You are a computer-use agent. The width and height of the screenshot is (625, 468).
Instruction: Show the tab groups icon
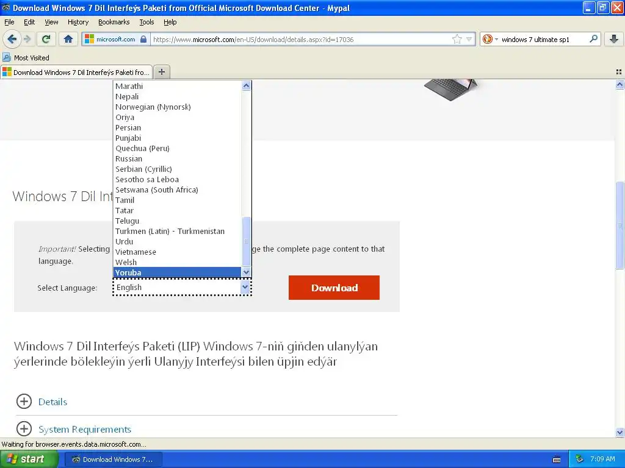[619, 72]
